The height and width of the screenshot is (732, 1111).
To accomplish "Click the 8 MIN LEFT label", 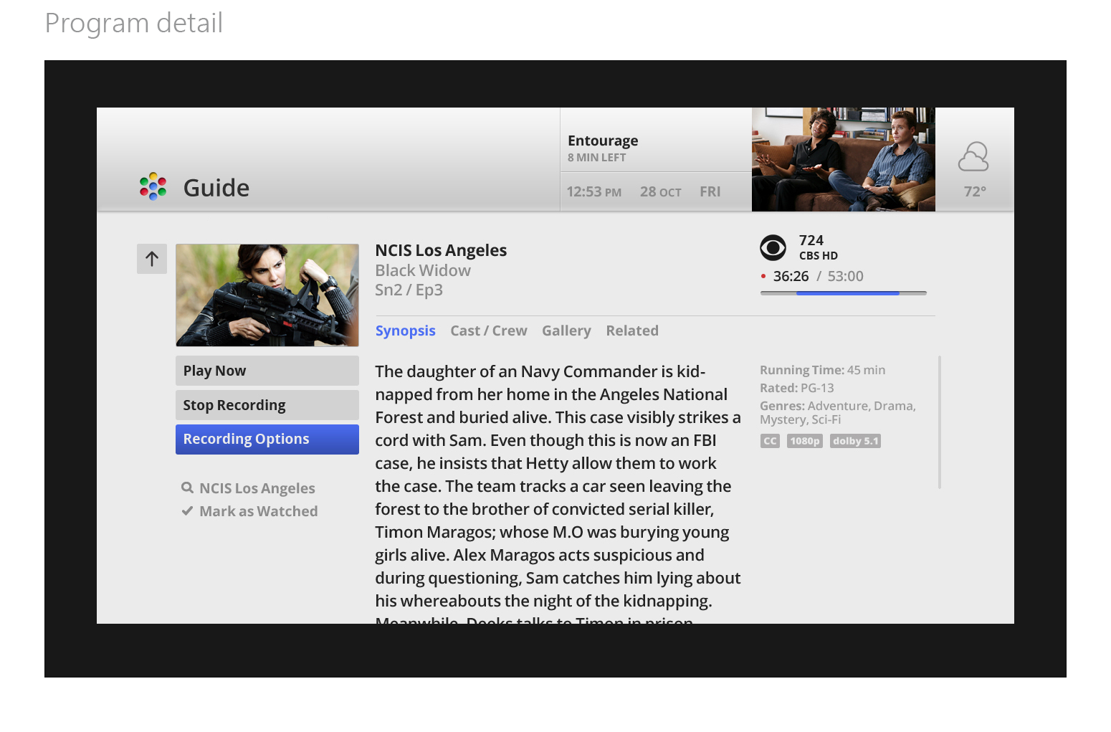I will [597, 158].
